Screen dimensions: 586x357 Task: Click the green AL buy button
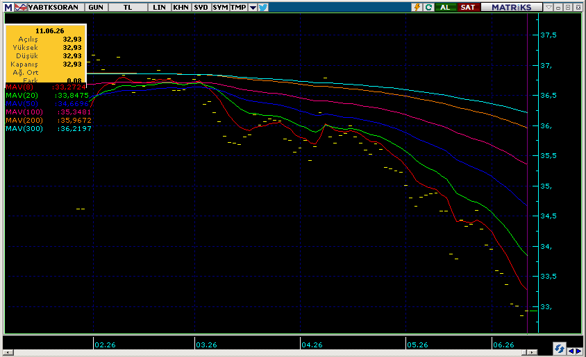click(445, 7)
